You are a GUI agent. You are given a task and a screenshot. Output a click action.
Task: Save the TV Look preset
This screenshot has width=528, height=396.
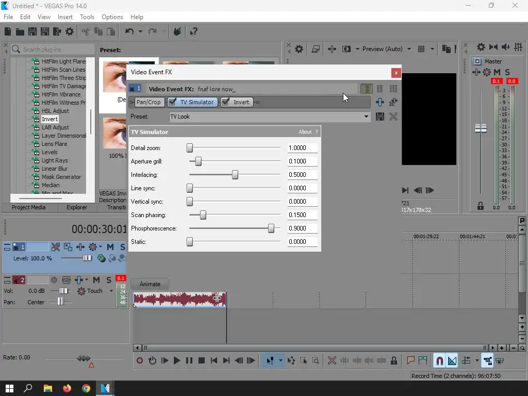[380, 117]
